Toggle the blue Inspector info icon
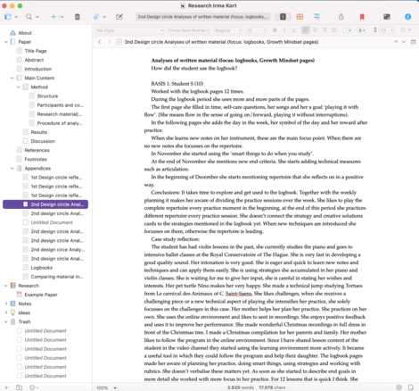 coord(408,17)
